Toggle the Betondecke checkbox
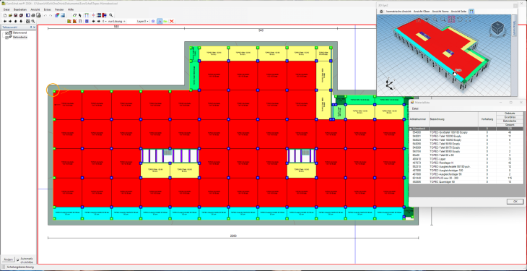527x271 pixels. click(x=6, y=38)
